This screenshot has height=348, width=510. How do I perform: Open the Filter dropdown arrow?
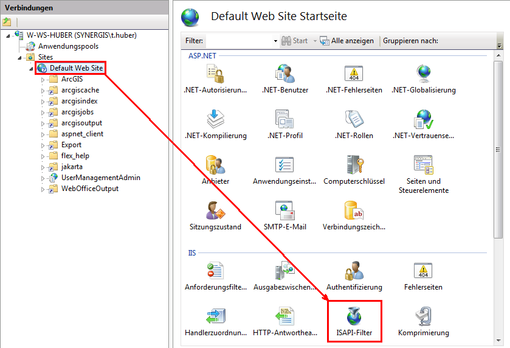click(x=275, y=41)
